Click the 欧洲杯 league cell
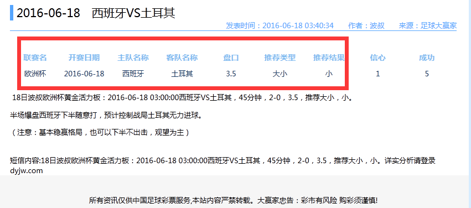The height and width of the screenshot is (208, 471). point(35,74)
